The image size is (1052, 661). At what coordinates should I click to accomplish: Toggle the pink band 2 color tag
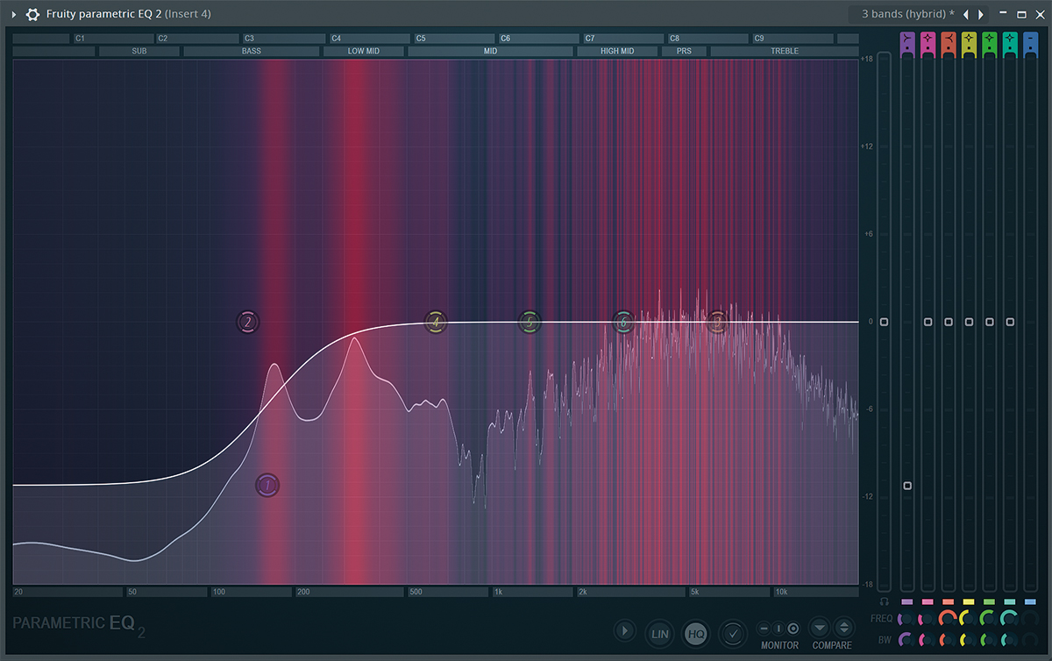click(x=928, y=602)
